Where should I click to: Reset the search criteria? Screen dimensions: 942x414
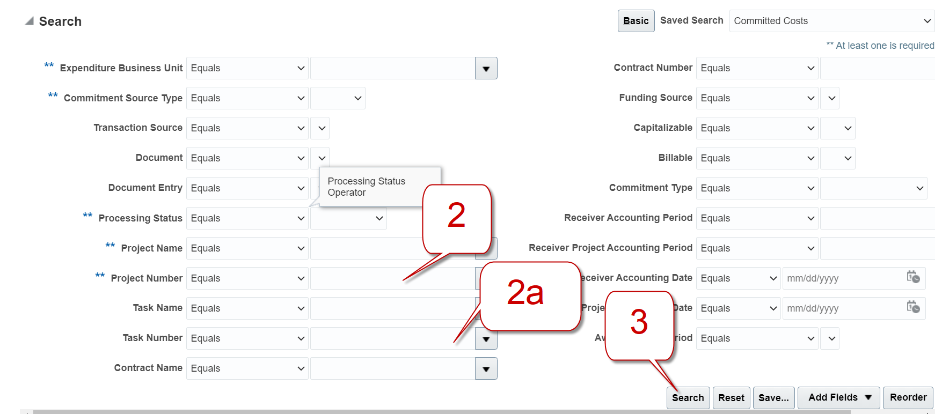coord(731,398)
